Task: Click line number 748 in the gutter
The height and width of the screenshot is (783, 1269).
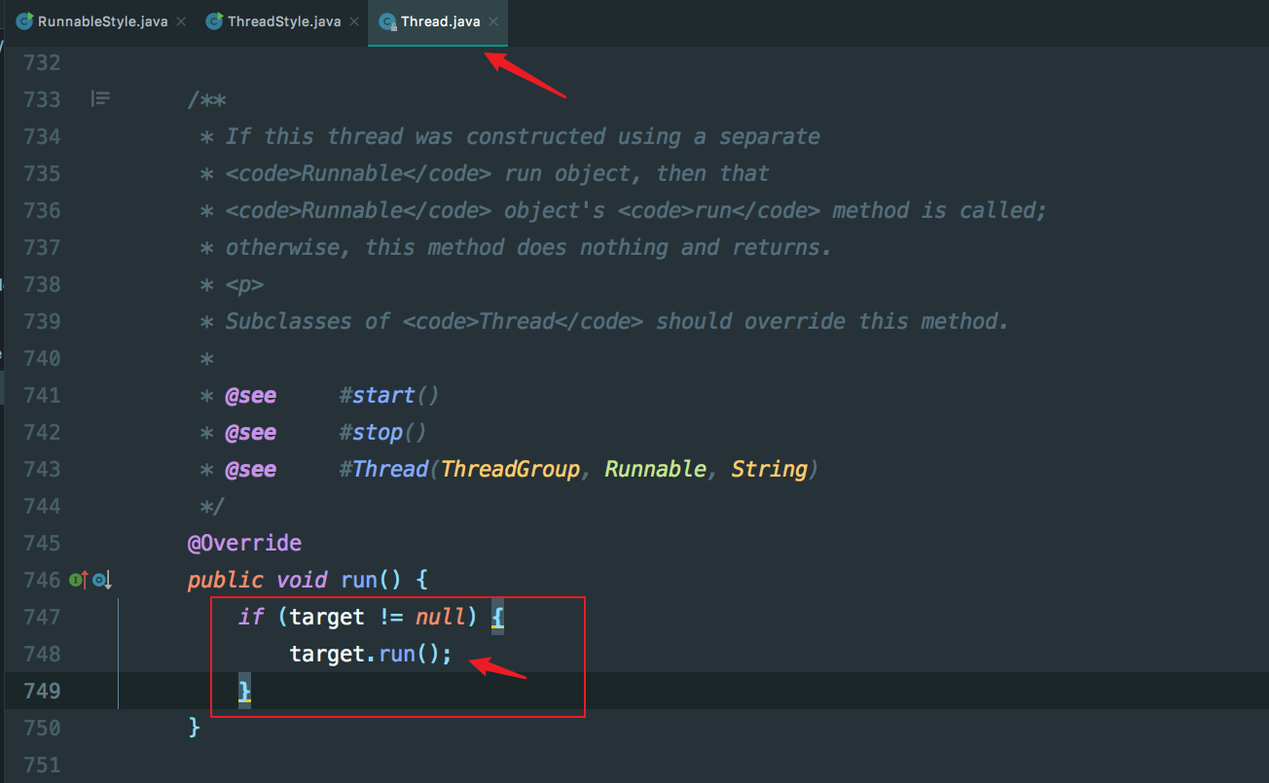Action: point(41,654)
